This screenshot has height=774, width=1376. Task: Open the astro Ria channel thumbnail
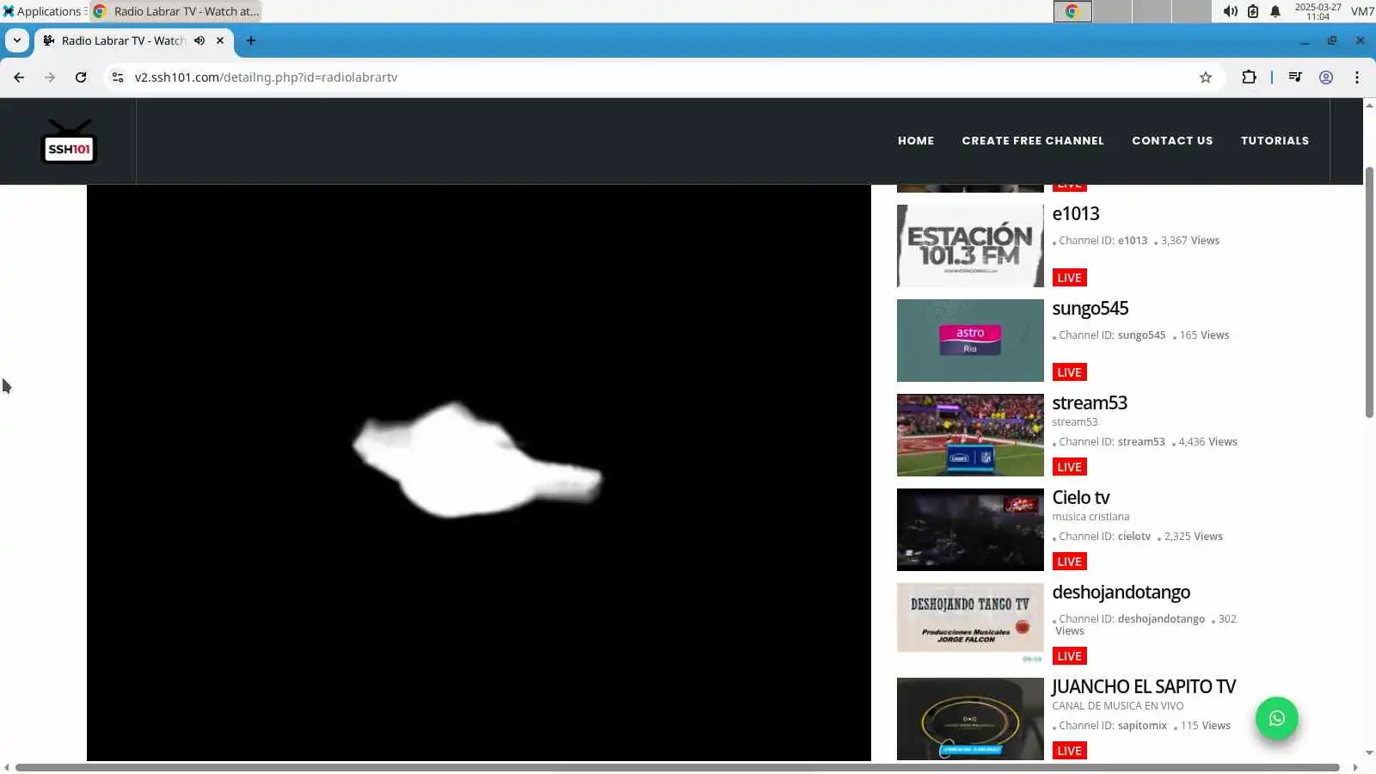(x=970, y=341)
